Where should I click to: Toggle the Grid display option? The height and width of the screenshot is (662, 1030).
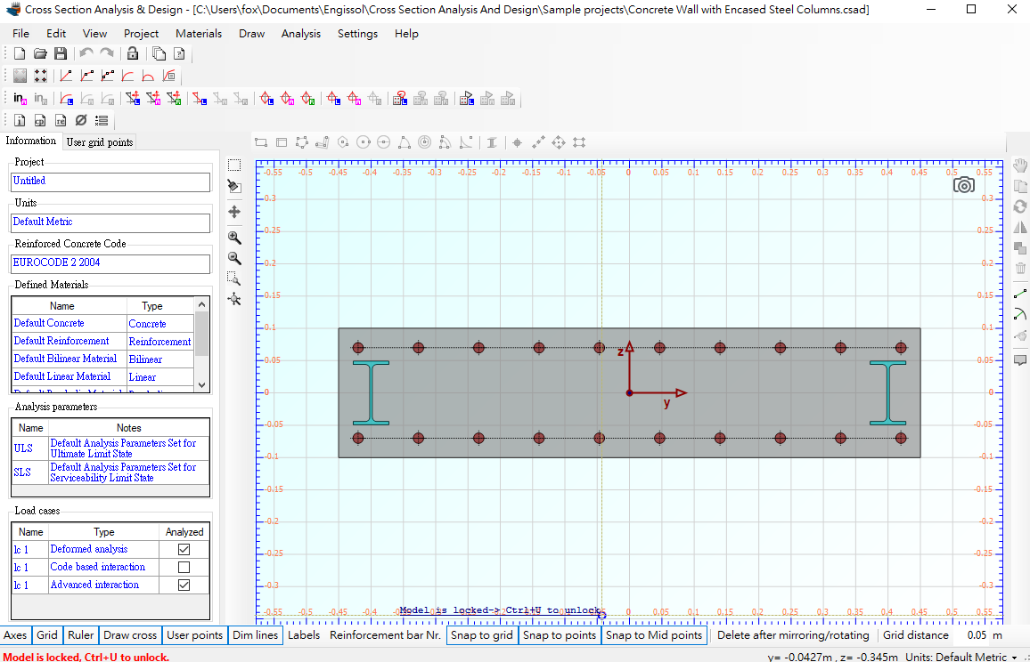47,635
